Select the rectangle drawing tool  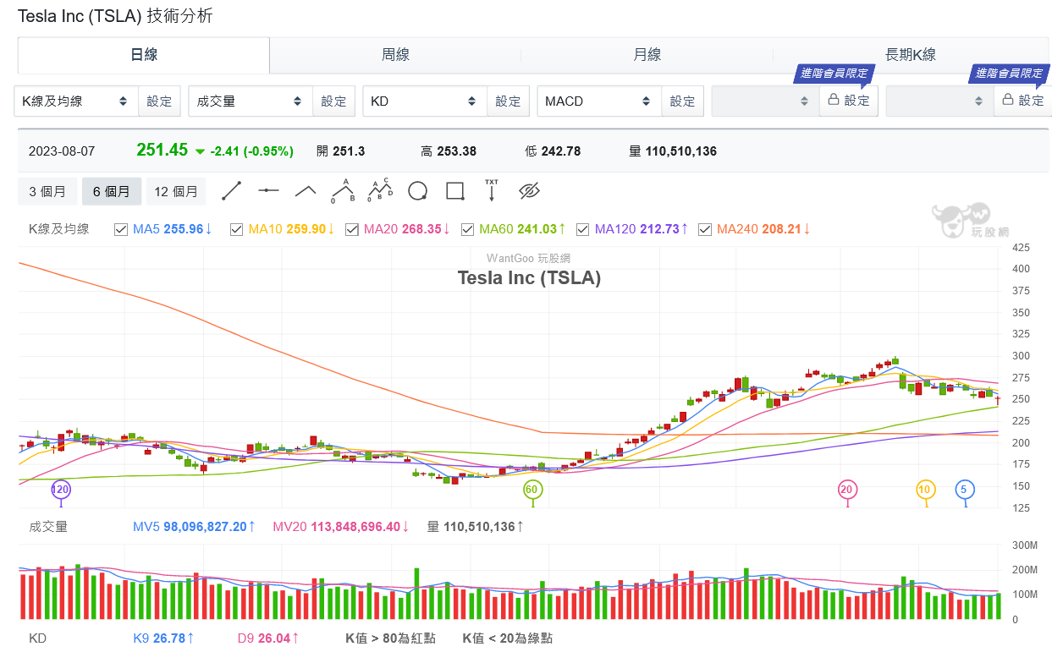(454, 191)
